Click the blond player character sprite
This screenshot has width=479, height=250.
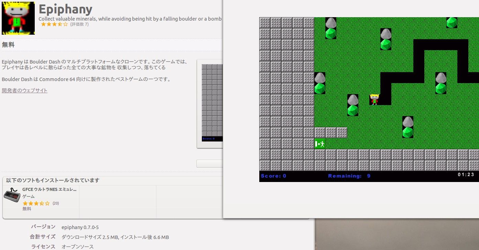point(374,100)
